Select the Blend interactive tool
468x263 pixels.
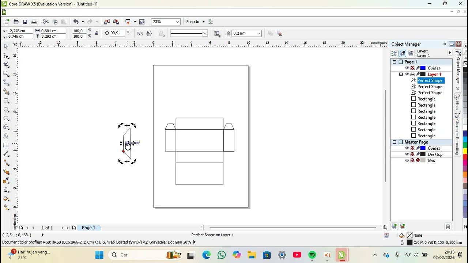[x=6, y=172]
